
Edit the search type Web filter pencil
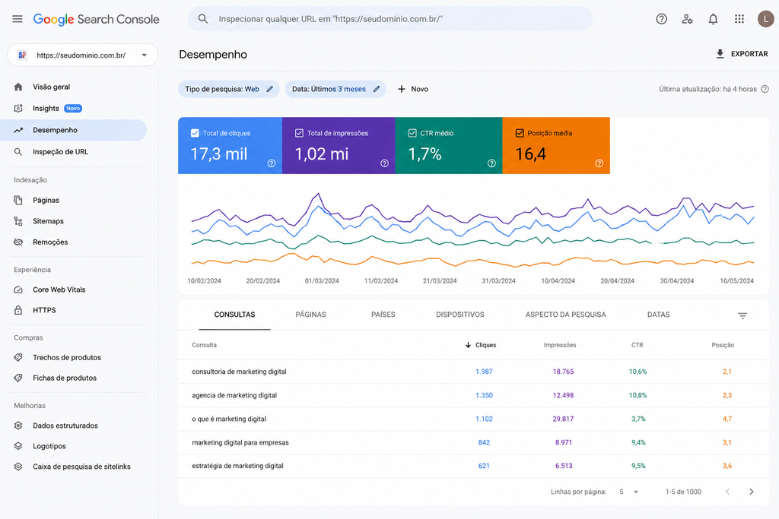[x=270, y=89]
